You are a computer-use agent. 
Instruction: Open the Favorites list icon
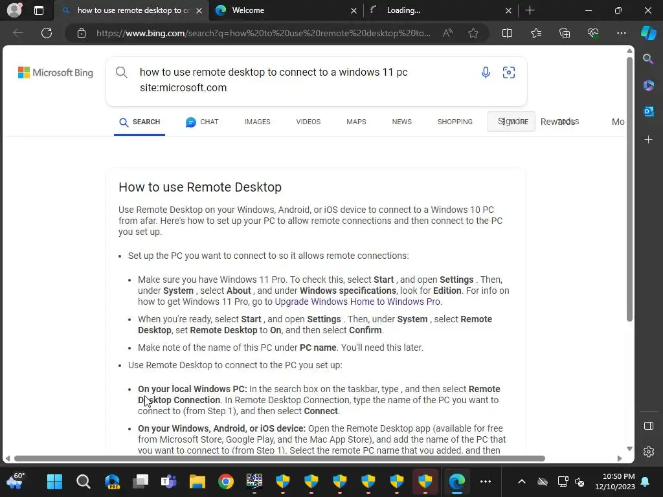[535, 33]
